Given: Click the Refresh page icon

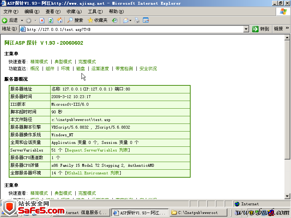Looking at the screenshot, I should [x=51, y=20].
